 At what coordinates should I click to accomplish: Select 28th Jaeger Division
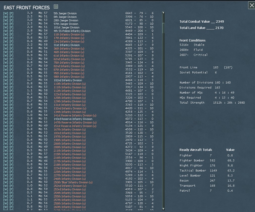(66, 20)
